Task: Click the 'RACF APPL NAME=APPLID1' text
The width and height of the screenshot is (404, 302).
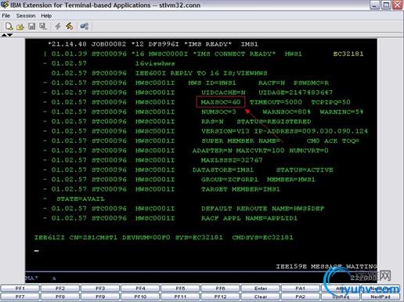Action: click(x=249, y=218)
